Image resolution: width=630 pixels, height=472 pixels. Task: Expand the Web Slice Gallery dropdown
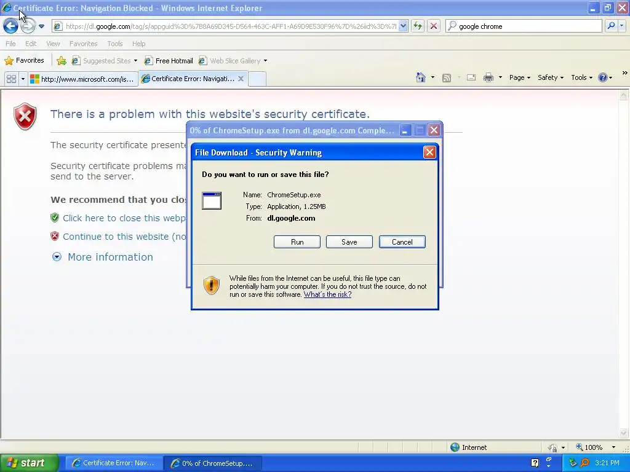coord(265,61)
